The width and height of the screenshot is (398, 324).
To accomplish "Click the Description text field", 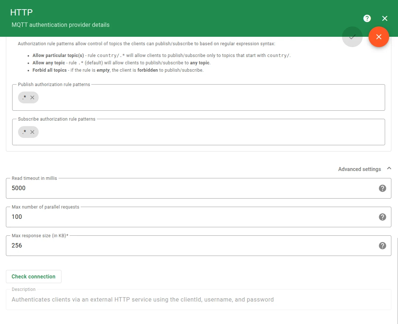I will 198,299.
